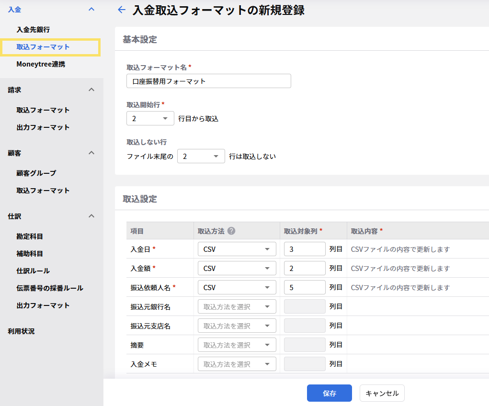This screenshot has width=489, height=406.
Task: Open the ファイル末尾の rows dropdown
Action: (201, 156)
